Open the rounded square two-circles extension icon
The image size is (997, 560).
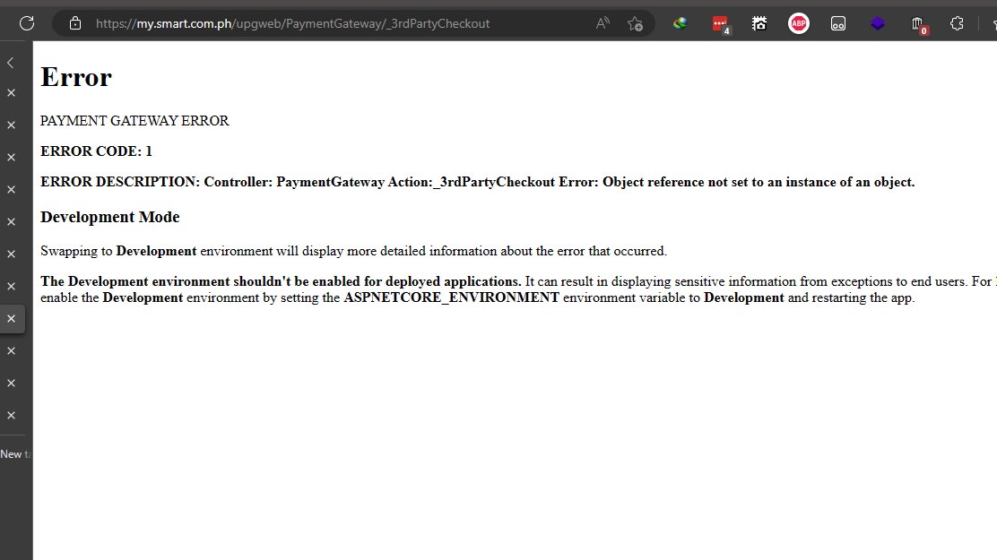[838, 23]
